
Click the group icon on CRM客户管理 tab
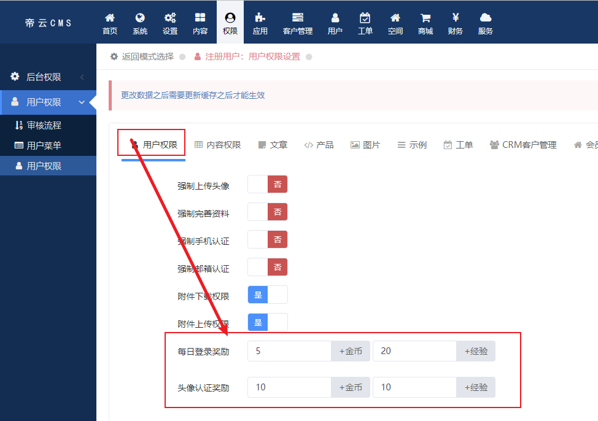pyautogui.click(x=494, y=145)
